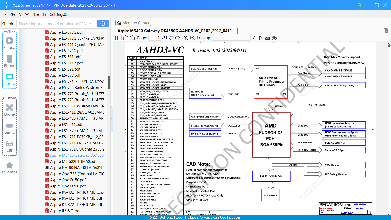Zoom out of the schematic
The height and width of the screenshot is (220, 391).
192,38
